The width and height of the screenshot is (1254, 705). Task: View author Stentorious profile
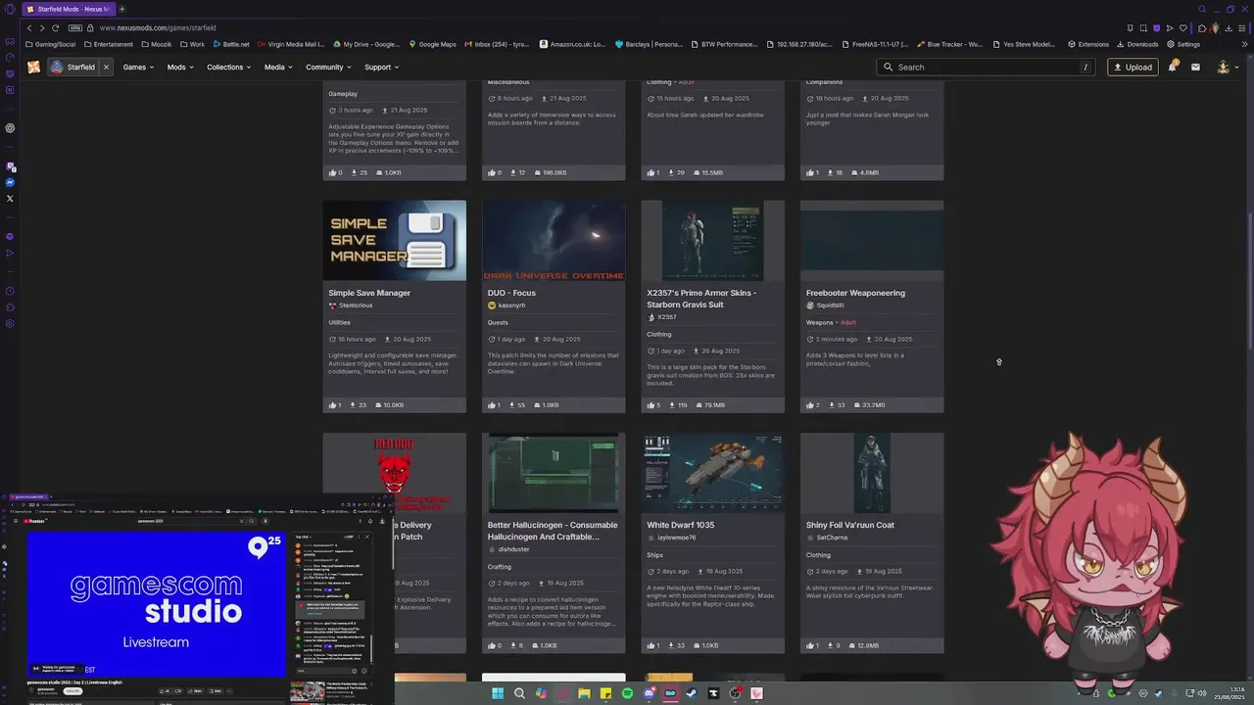(x=354, y=305)
